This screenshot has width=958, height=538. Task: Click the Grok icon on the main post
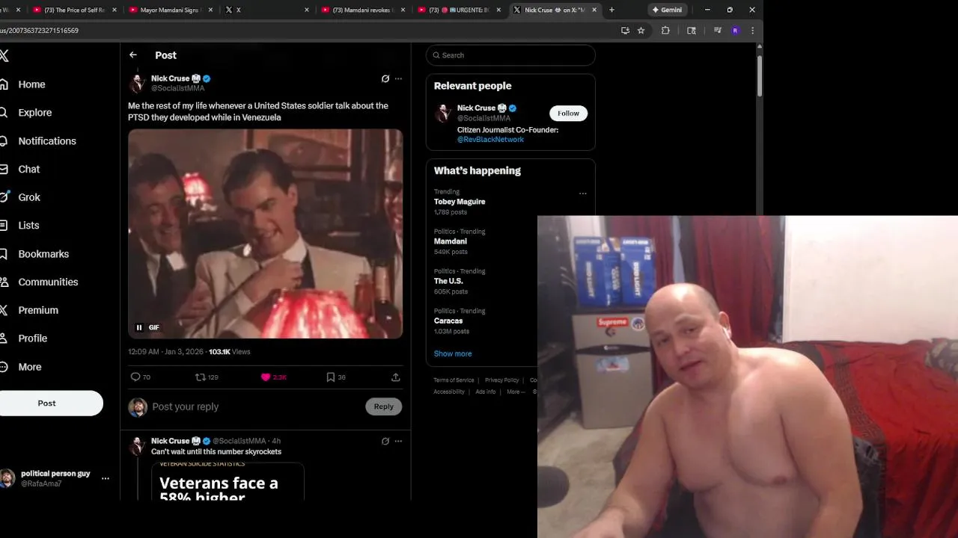(x=385, y=78)
